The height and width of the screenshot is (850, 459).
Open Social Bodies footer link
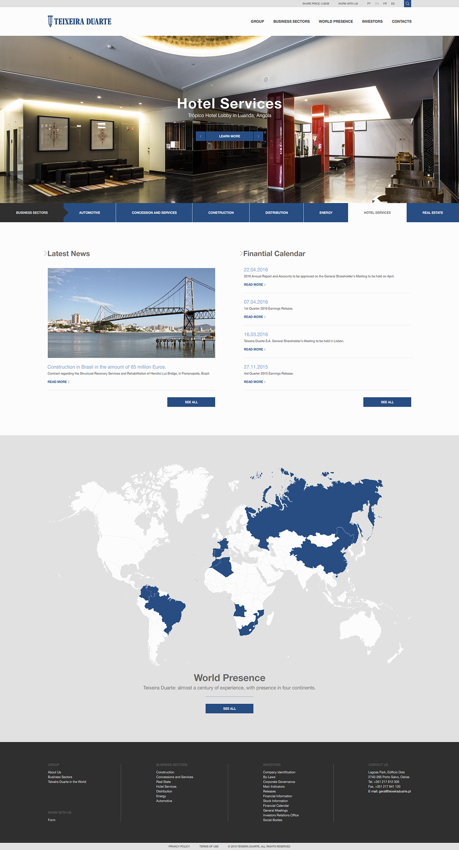click(273, 820)
